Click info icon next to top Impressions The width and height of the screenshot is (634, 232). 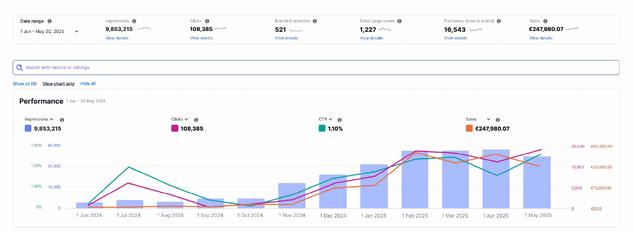point(134,21)
